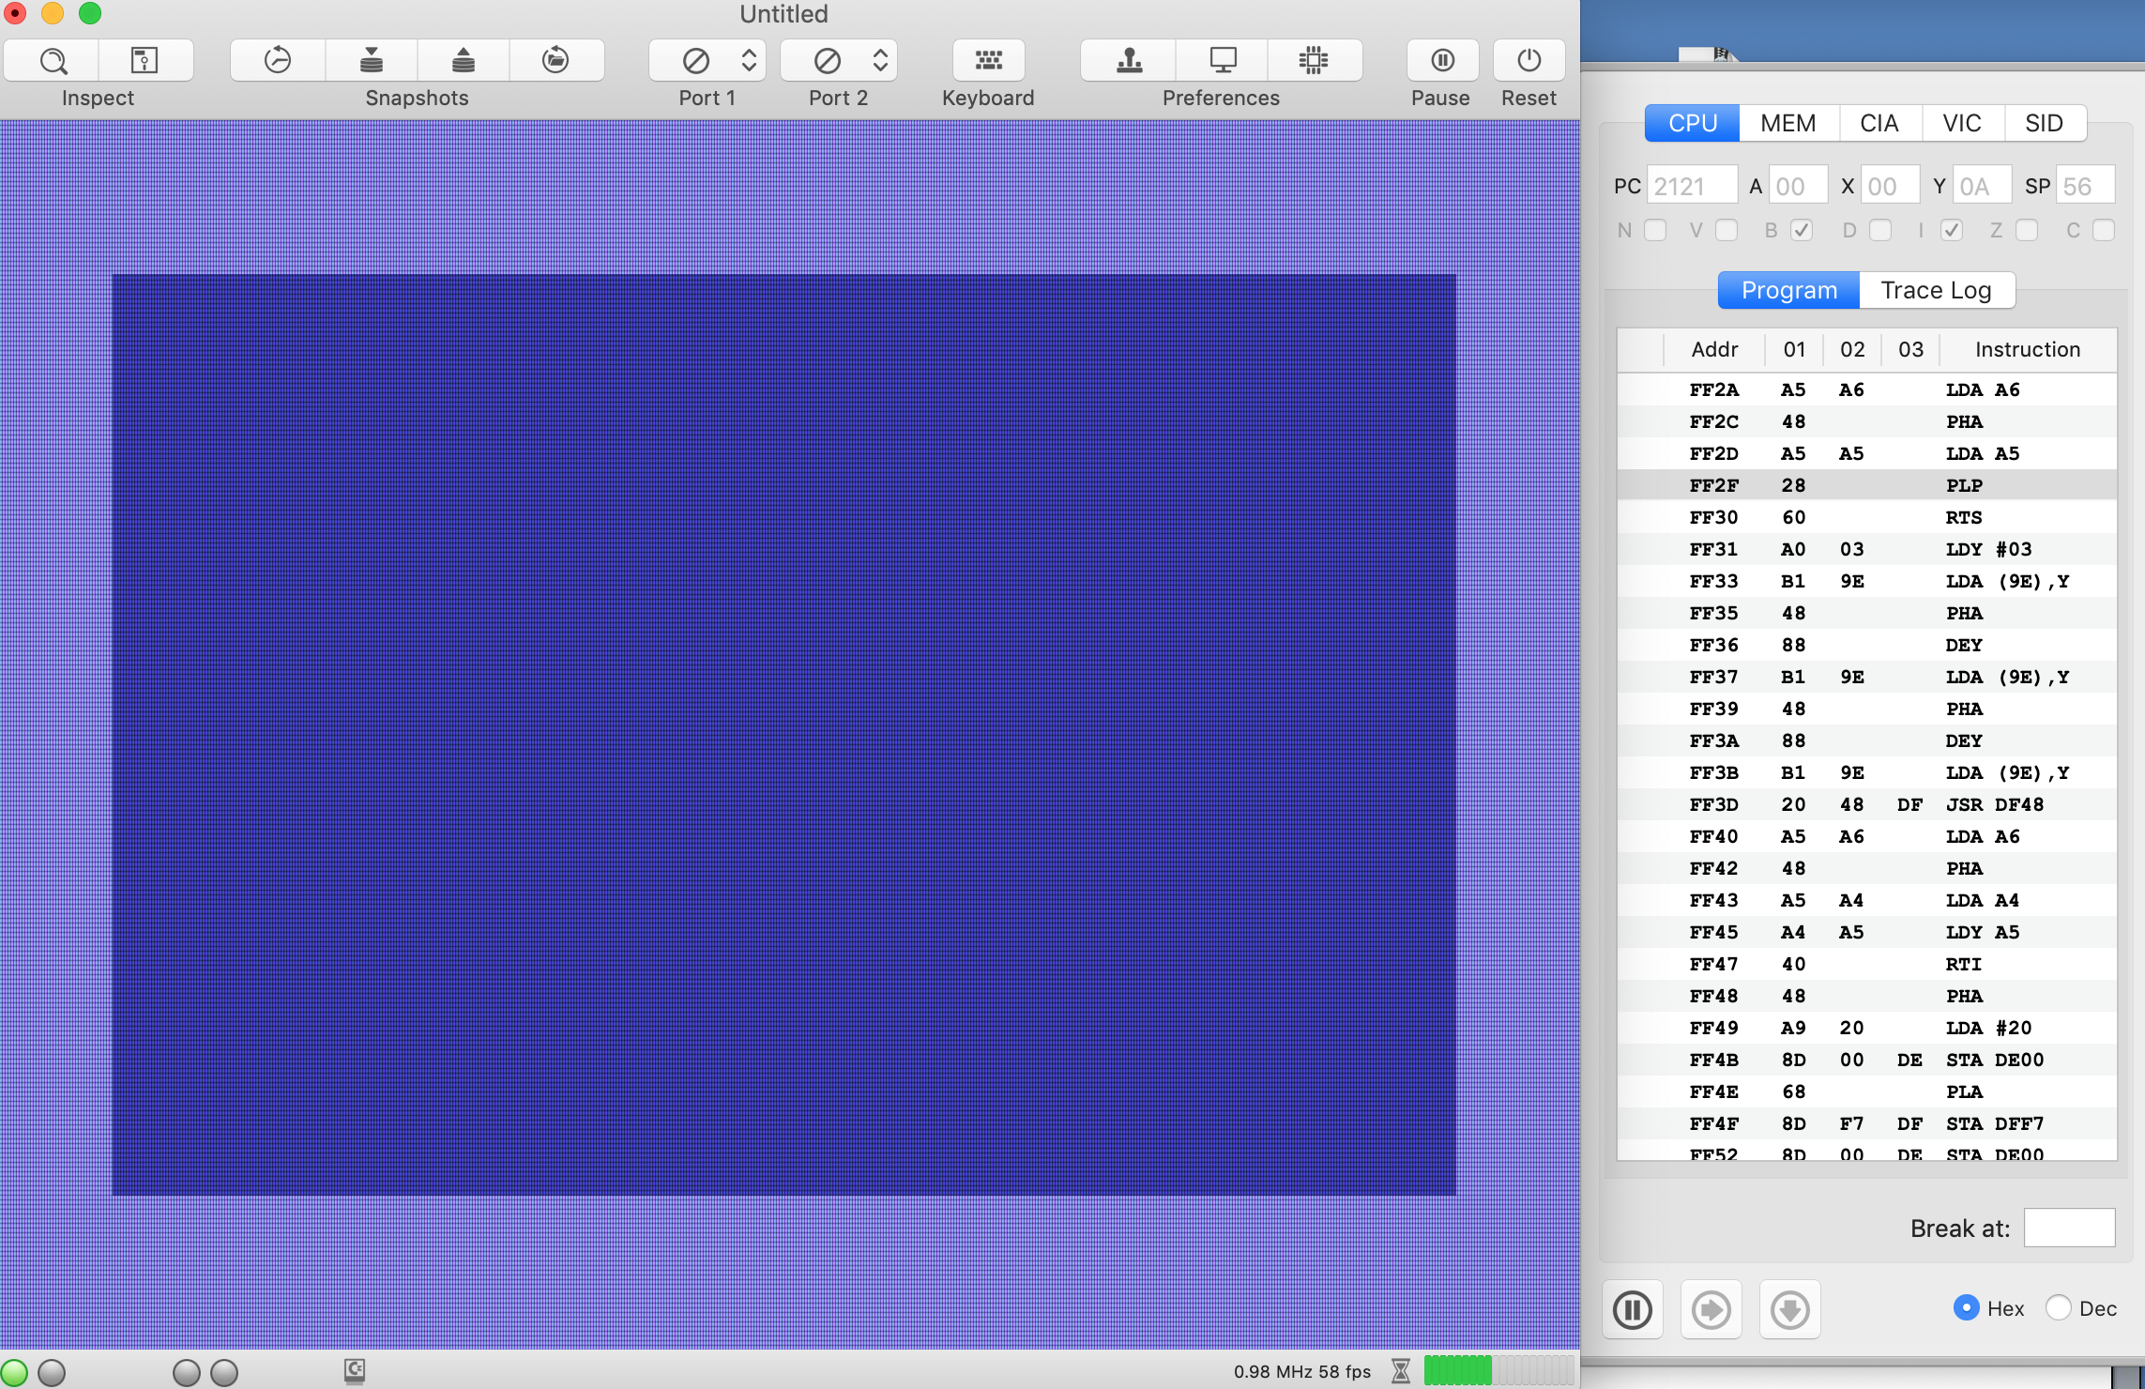Click the SP register field

coord(2085,186)
